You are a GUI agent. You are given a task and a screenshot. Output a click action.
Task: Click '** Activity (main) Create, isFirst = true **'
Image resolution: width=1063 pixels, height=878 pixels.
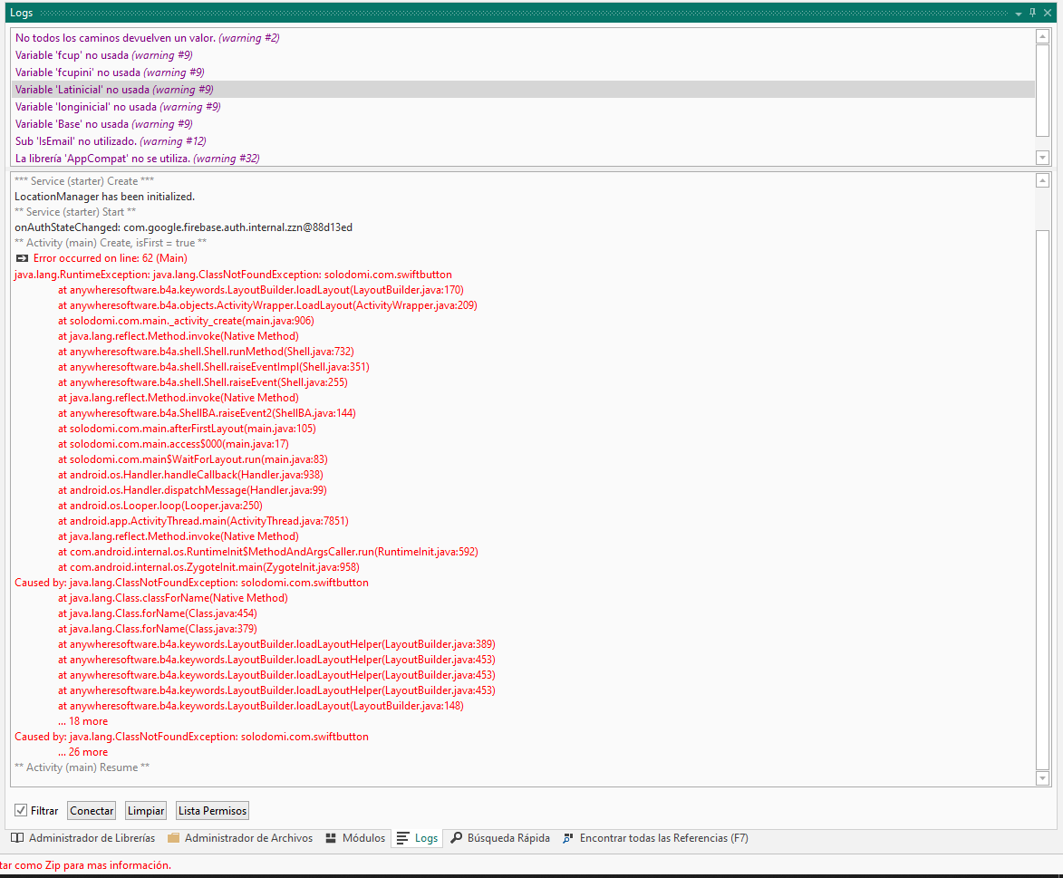[111, 243]
